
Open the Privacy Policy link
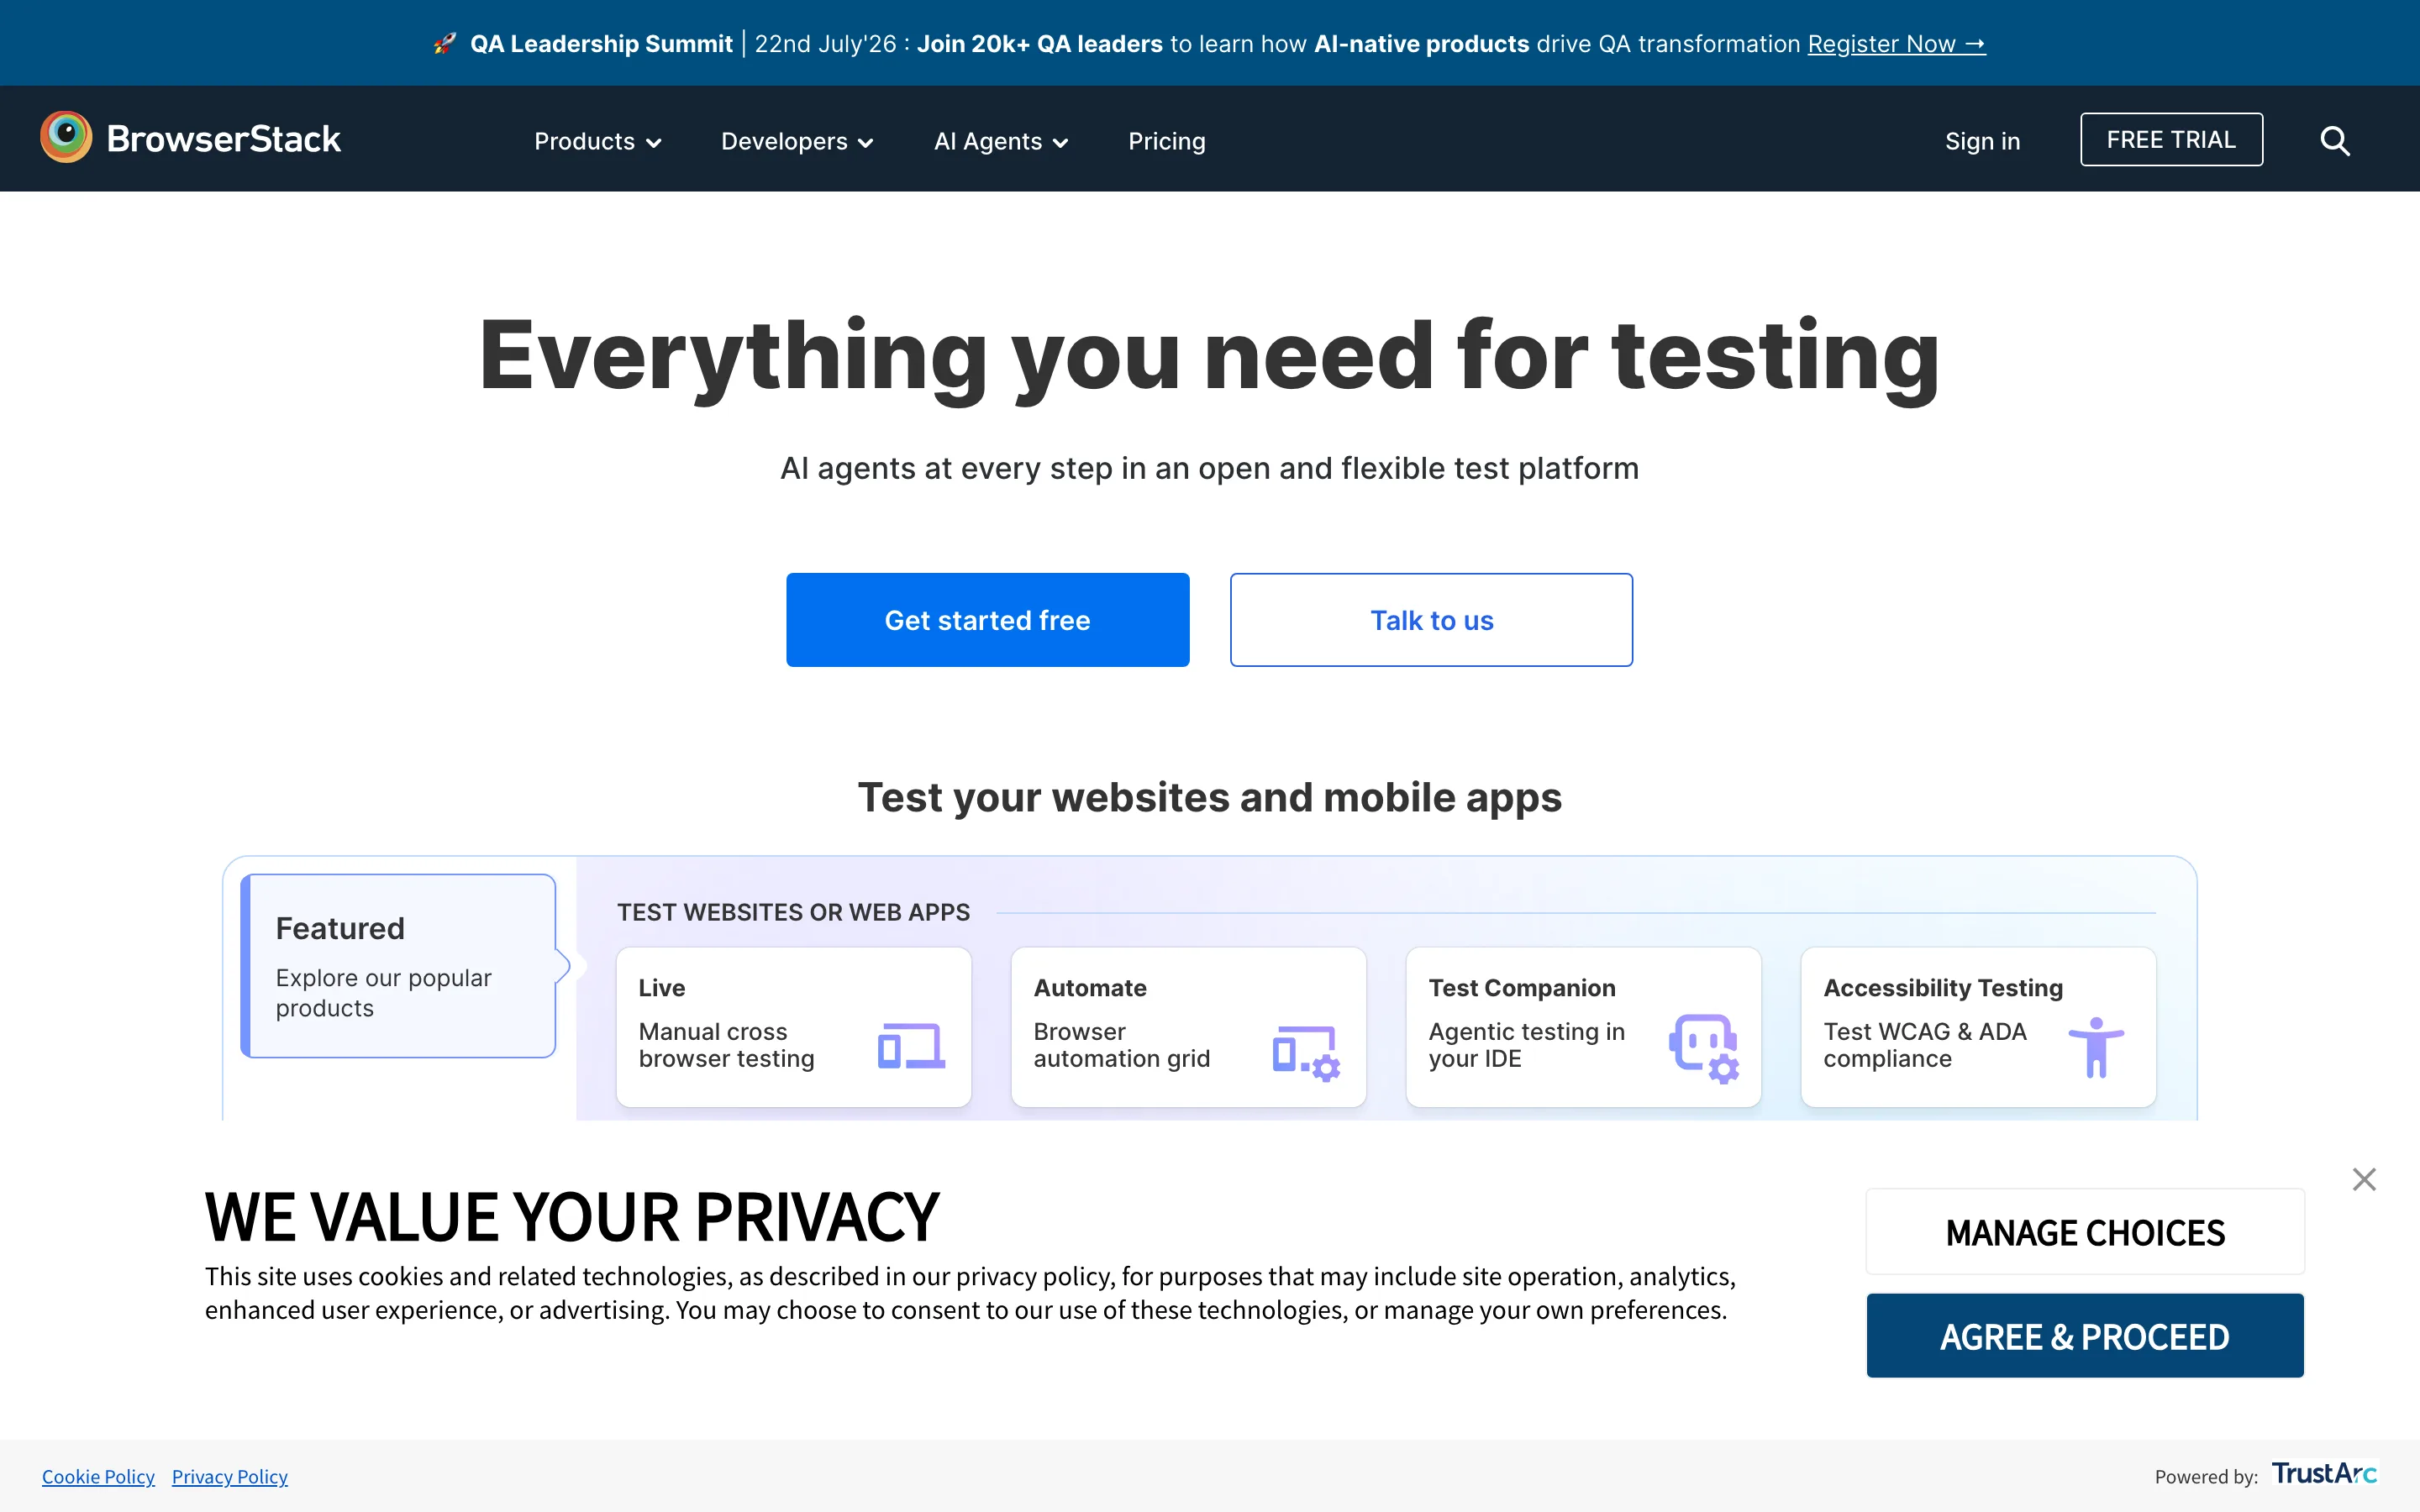(x=229, y=1476)
